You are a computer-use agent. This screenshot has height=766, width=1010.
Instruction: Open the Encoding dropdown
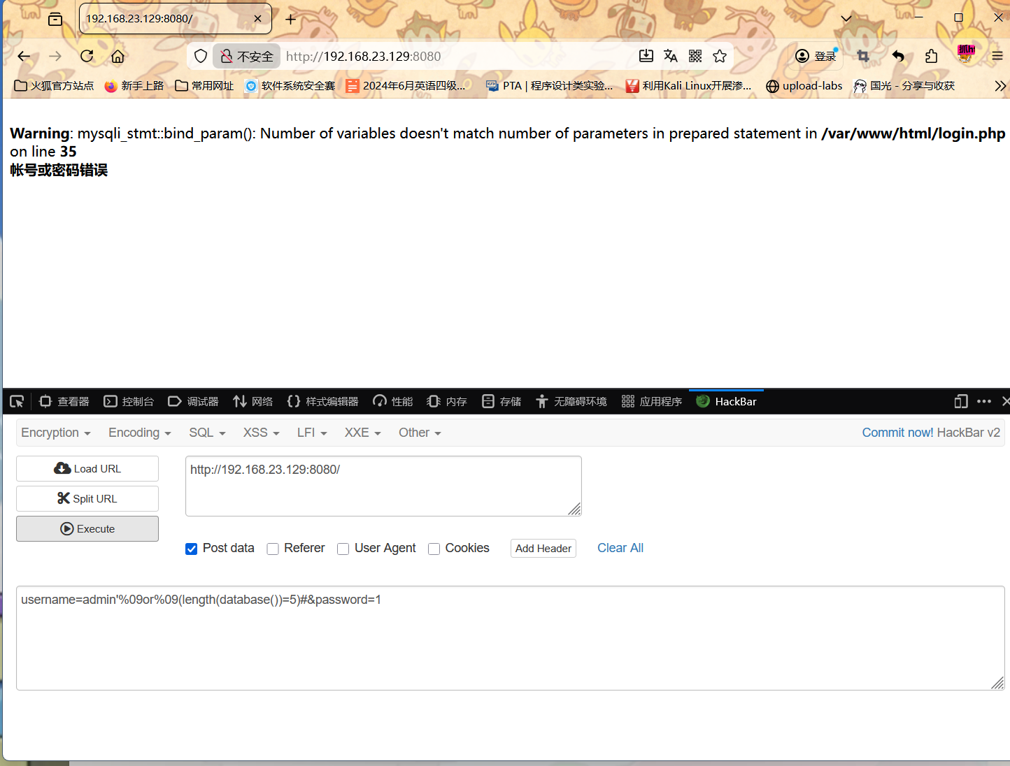point(139,433)
